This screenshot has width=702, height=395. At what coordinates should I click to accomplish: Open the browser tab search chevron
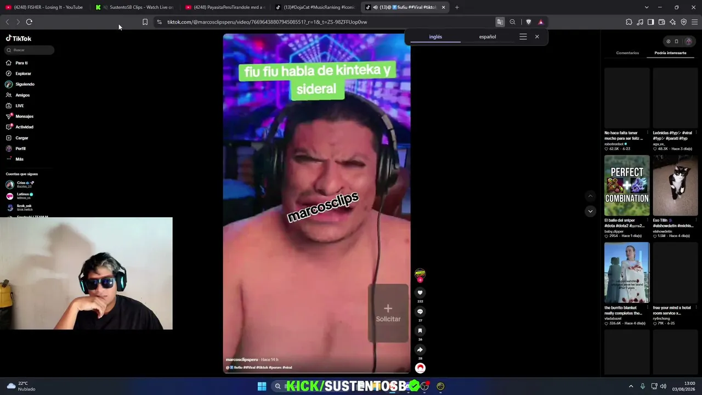click(x=647, y=7)
